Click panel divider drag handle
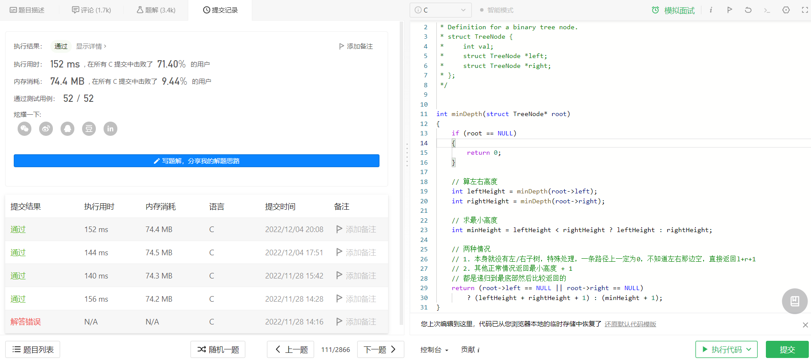Screen dimensions: 811x361 pos(407,155)
